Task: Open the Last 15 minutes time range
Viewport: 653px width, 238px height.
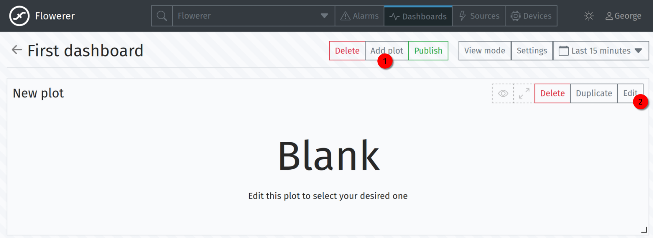Action: pyautogui.click(x=601, y=51)
